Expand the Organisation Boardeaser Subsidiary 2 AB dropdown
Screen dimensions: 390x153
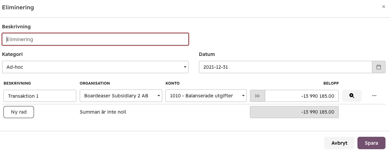(121, 96)
